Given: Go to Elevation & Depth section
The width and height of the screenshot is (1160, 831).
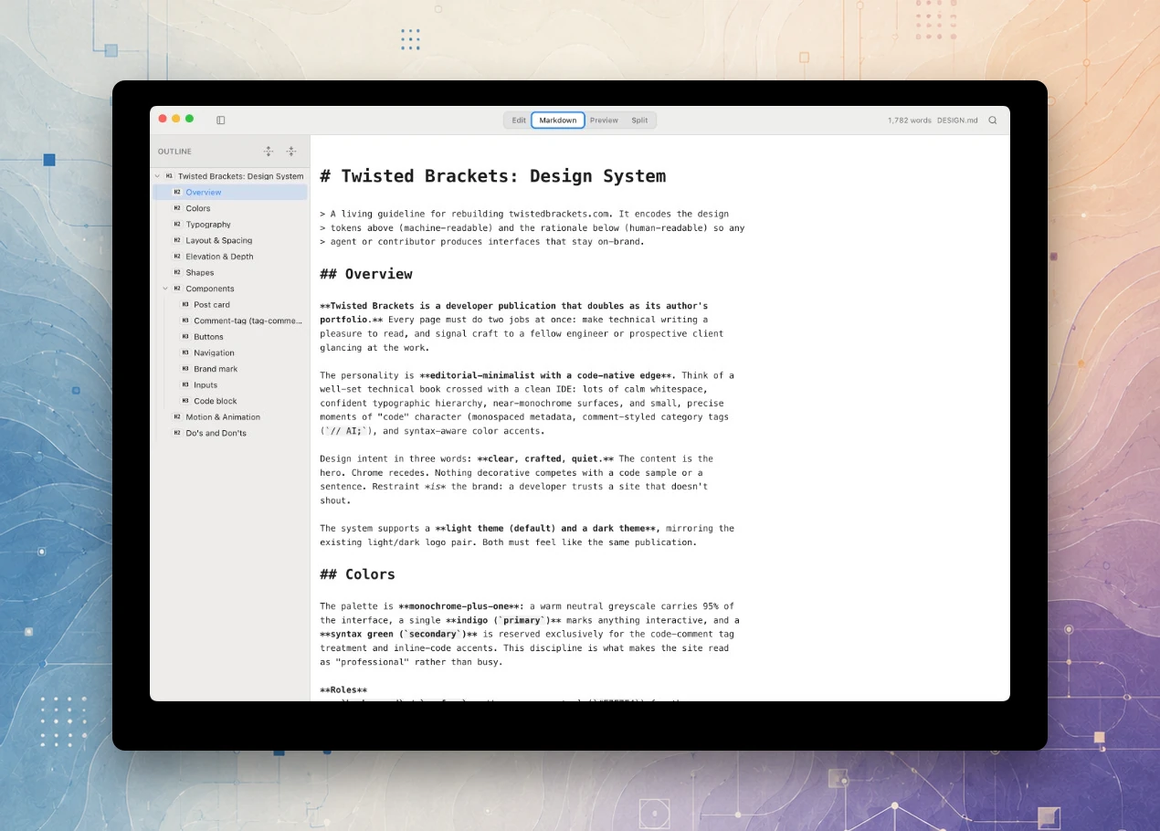Looking at the screenshot, I should click(x=219, y=257).
